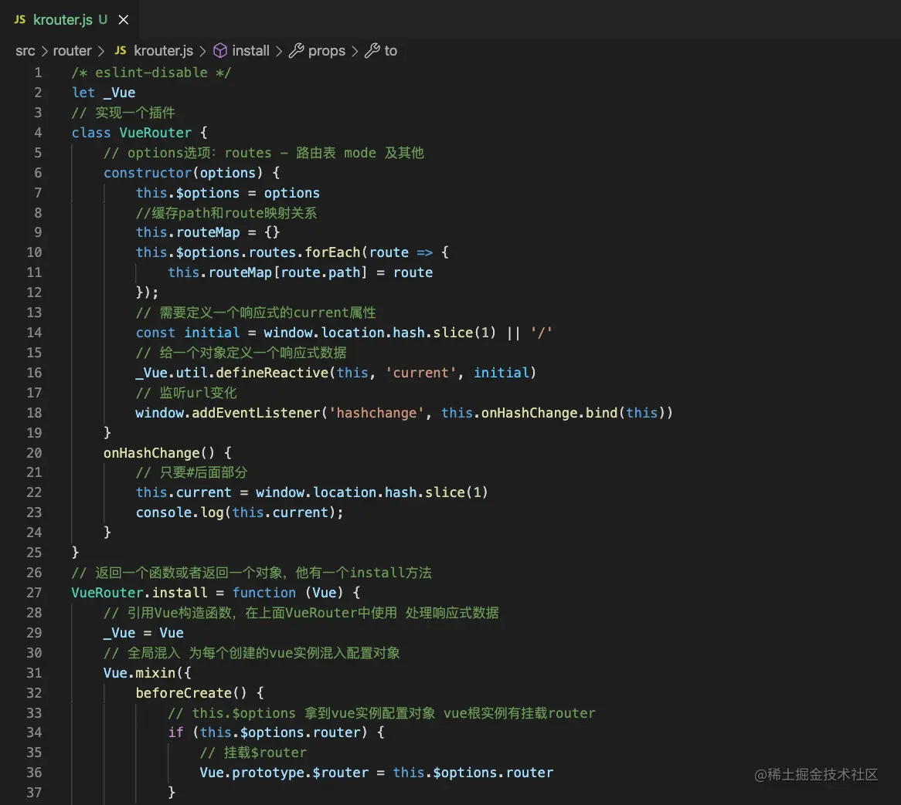Click the comment '// 监听url变化'

tap(186, 393)
